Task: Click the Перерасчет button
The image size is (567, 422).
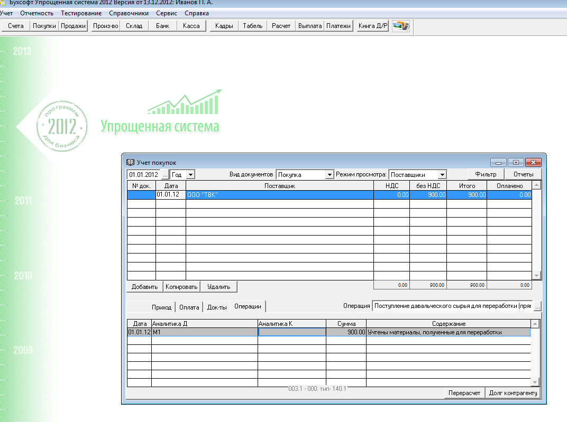Action: click(464, 393)
